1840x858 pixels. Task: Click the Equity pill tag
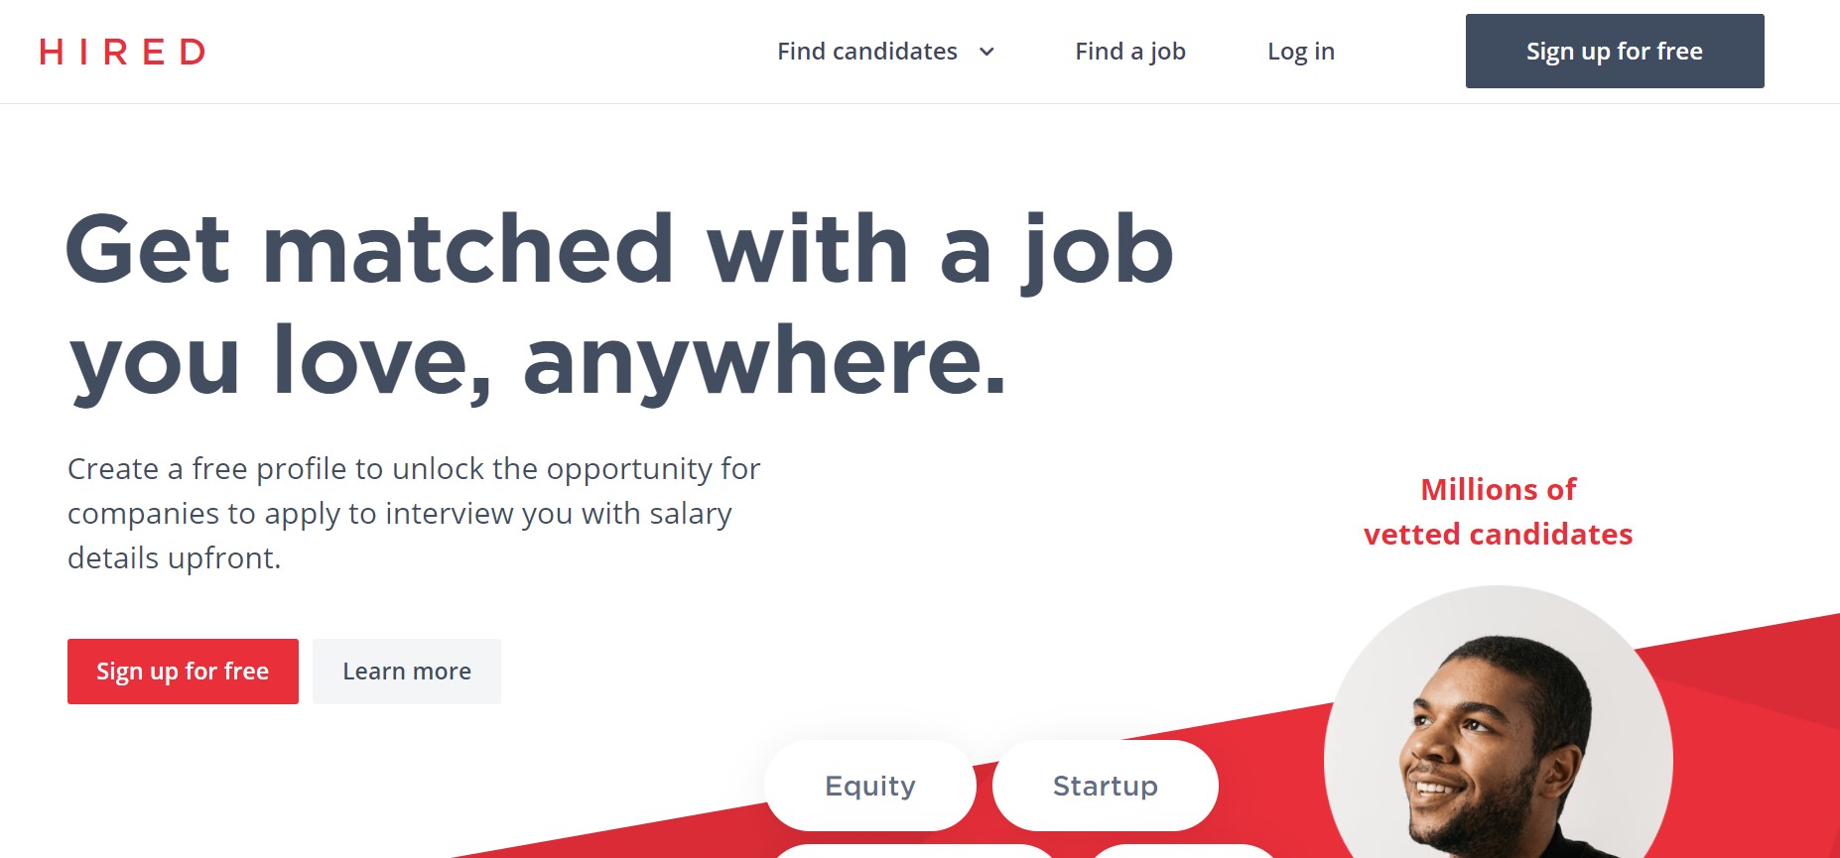870,786
